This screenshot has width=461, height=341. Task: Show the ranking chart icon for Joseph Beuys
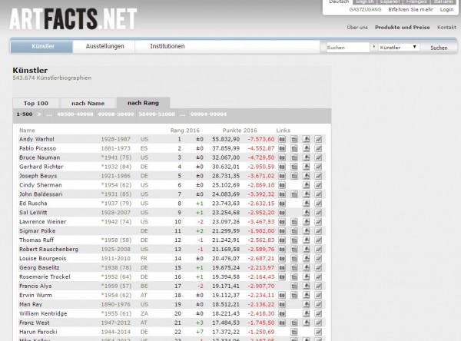[x=318, y=176]
